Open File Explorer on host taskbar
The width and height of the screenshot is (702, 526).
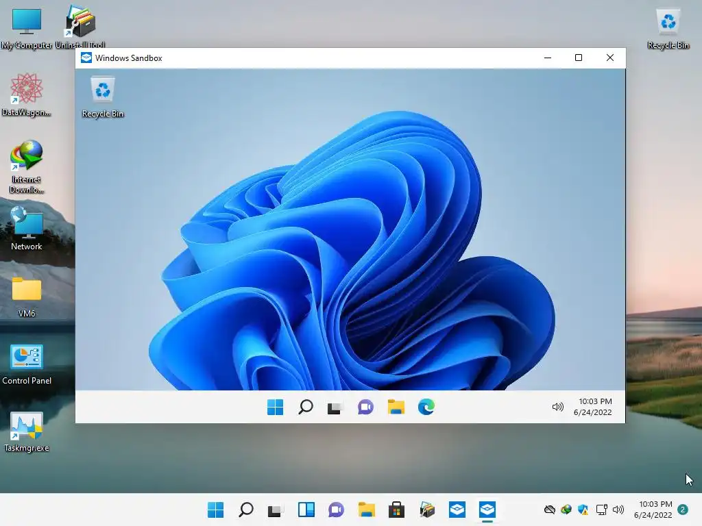(366, 510)
